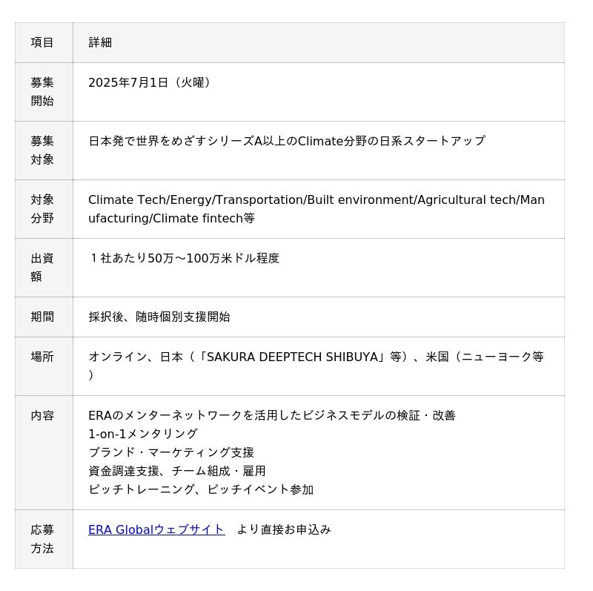Open the ERA Globalウェブサイト link
This screenshot has width=593, height=591.
(156, 529)
